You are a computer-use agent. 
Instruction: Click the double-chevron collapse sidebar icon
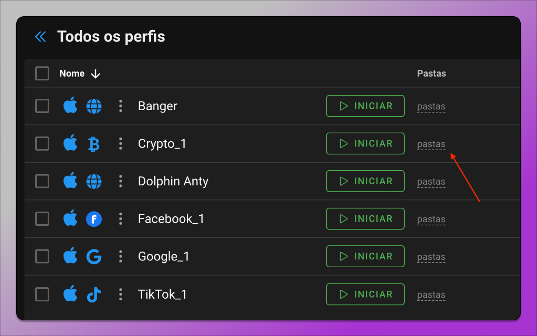click(x=40, y=37)
